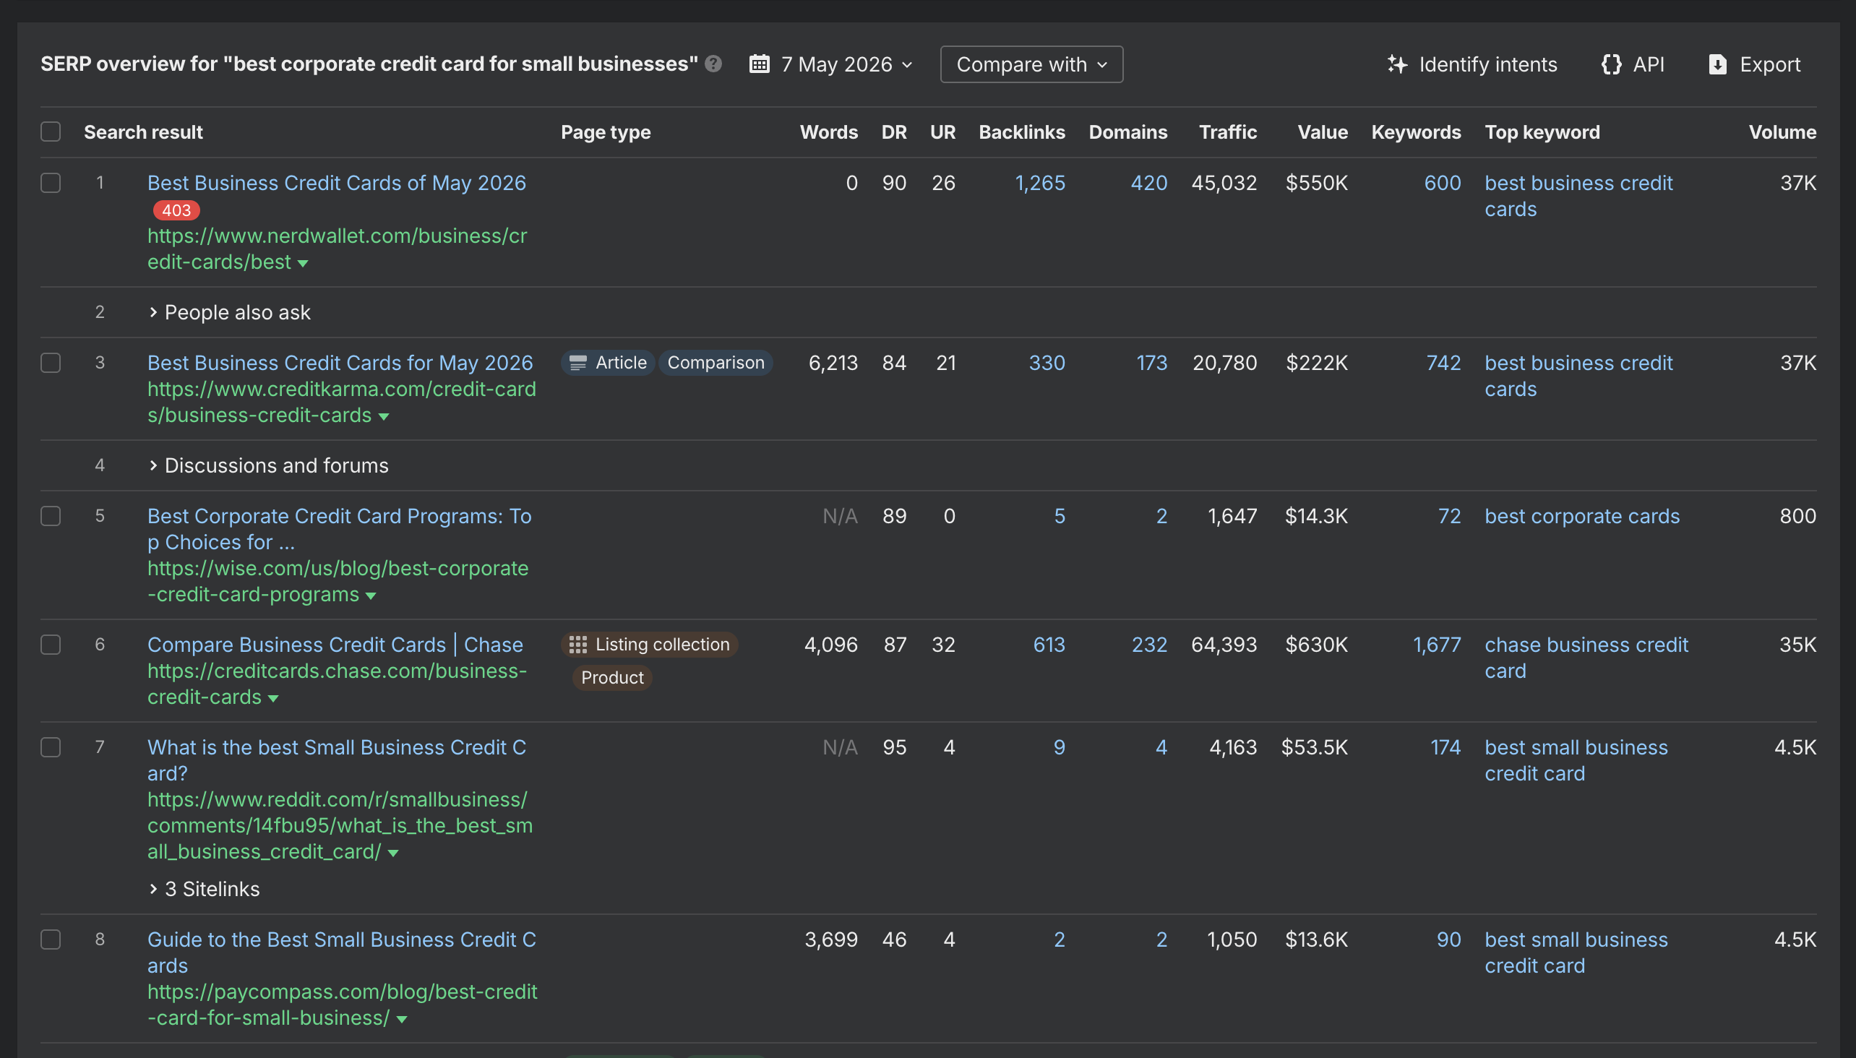Expand the 3 Sitelinks row

[205, 889]
